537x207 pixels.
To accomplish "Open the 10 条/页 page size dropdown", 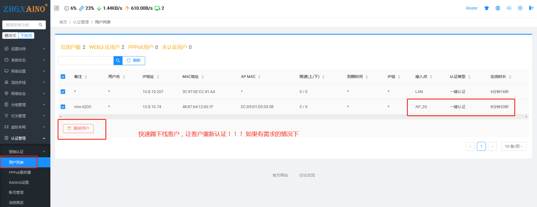I will tap(514, 146).
